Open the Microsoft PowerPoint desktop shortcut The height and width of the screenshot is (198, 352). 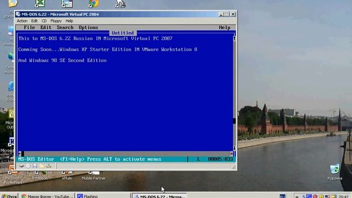coord(13,175)
